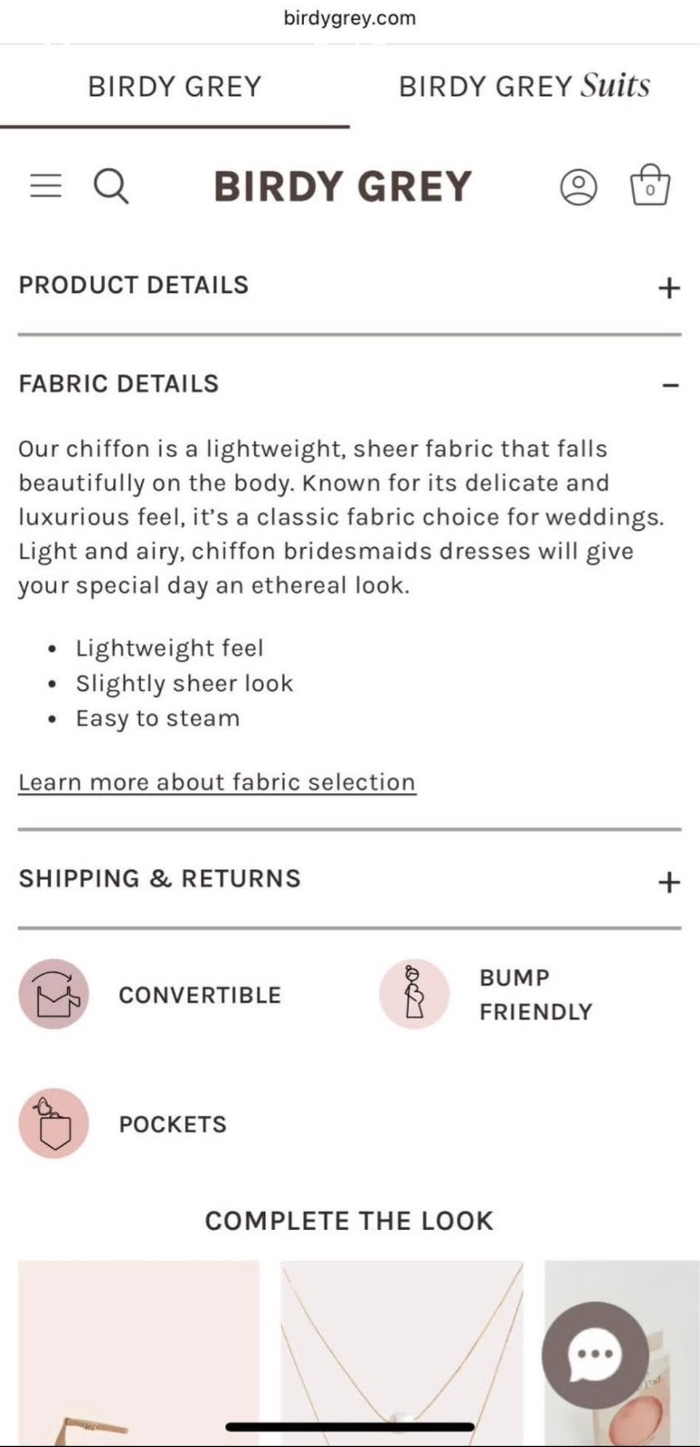This screenshot has height=1447, width=700.
Task: Open the account profile icon
Action: (579, 186)
